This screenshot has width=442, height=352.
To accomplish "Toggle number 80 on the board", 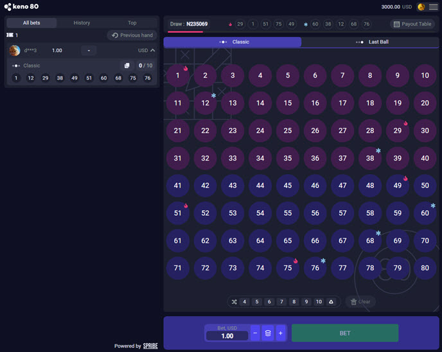I will (425, 268).
